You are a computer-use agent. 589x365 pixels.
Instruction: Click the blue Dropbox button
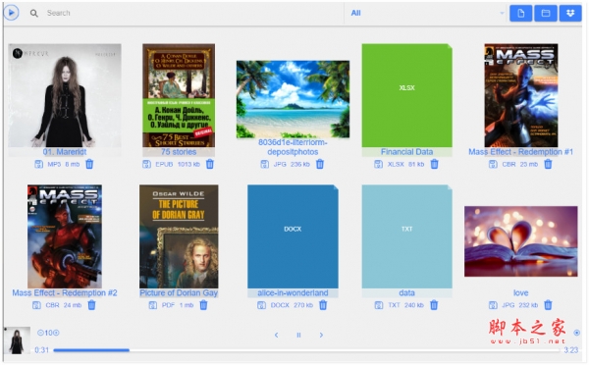coord(570,13)
